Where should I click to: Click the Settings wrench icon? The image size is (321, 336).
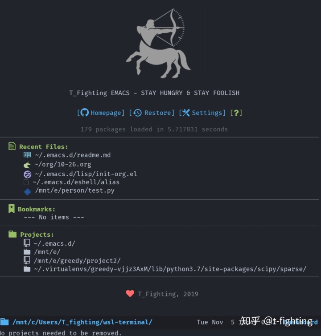click(186, 113)
